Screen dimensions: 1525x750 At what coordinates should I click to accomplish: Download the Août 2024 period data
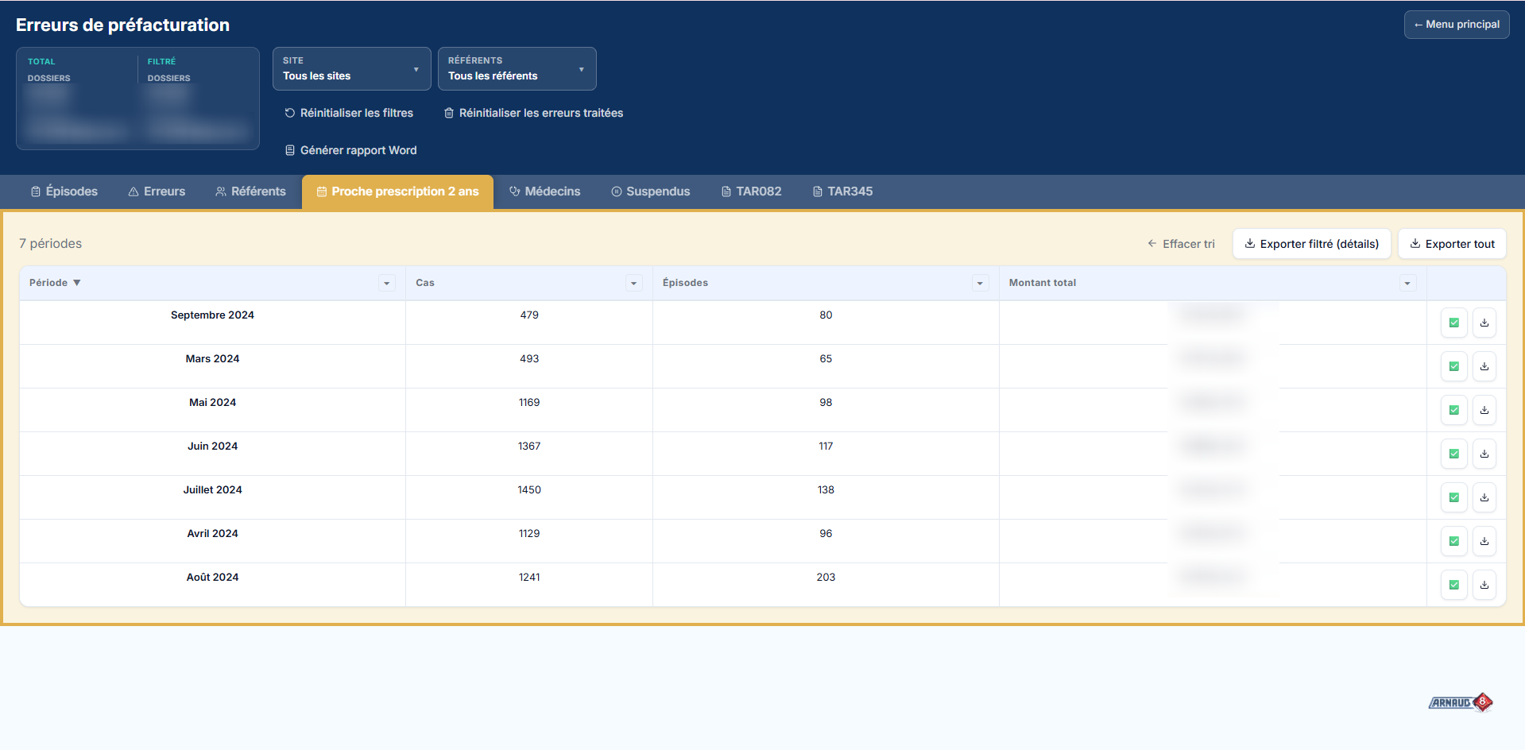pyautogui.click(x=1484, y=585)
